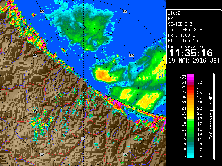Viewport: 222px width, 166px height.
Task: Click the orange echo core offshore
Action: (x=103, y=75)
